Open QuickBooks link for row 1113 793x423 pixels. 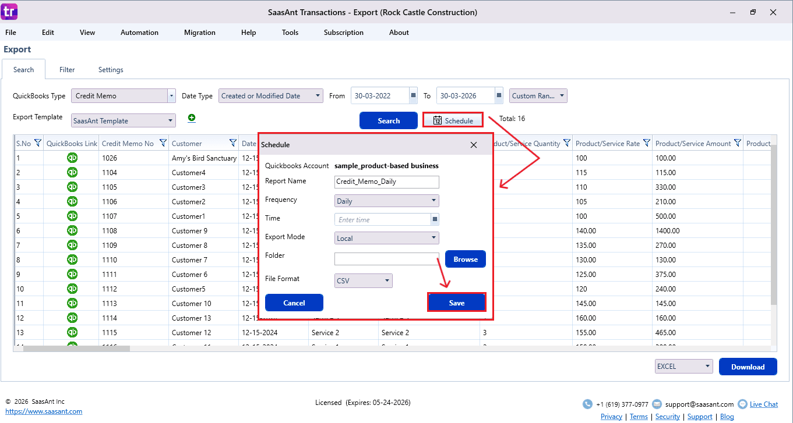72,303
